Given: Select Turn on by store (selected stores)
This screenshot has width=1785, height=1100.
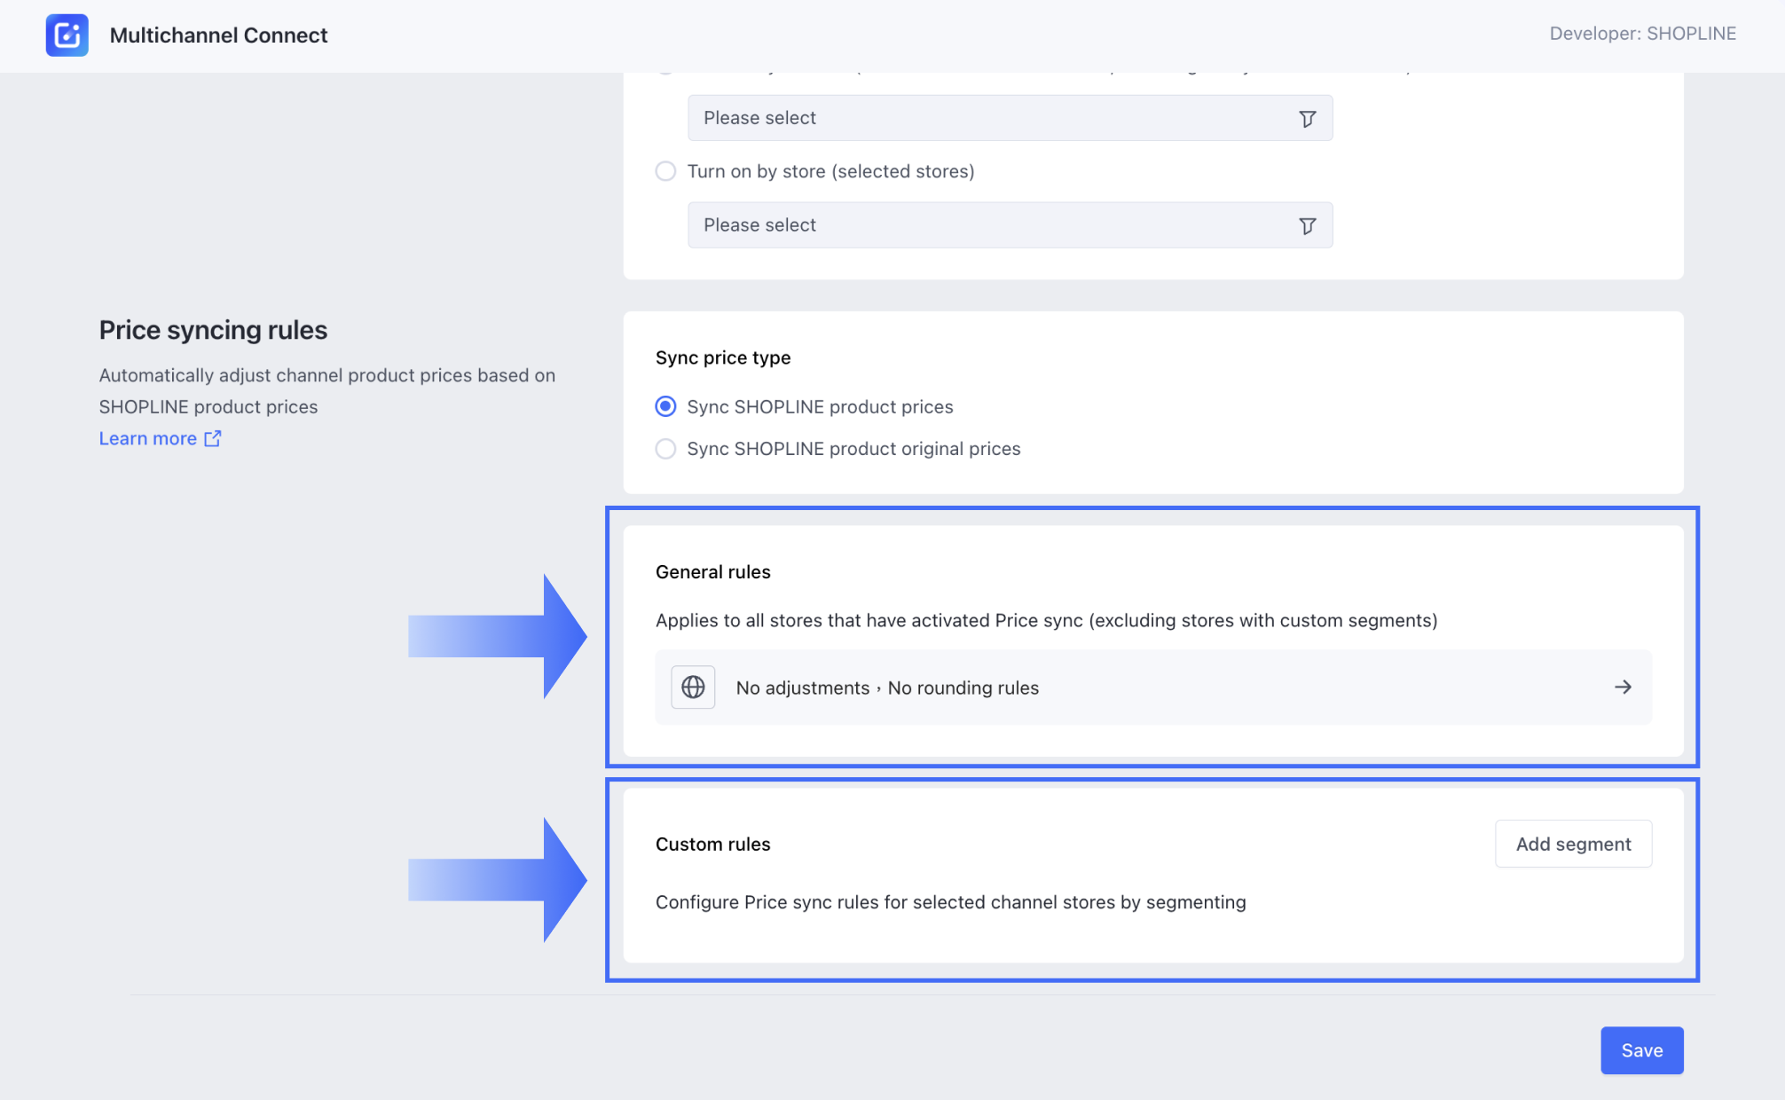Looking at the screenshot, I should [x=665, y=171].
